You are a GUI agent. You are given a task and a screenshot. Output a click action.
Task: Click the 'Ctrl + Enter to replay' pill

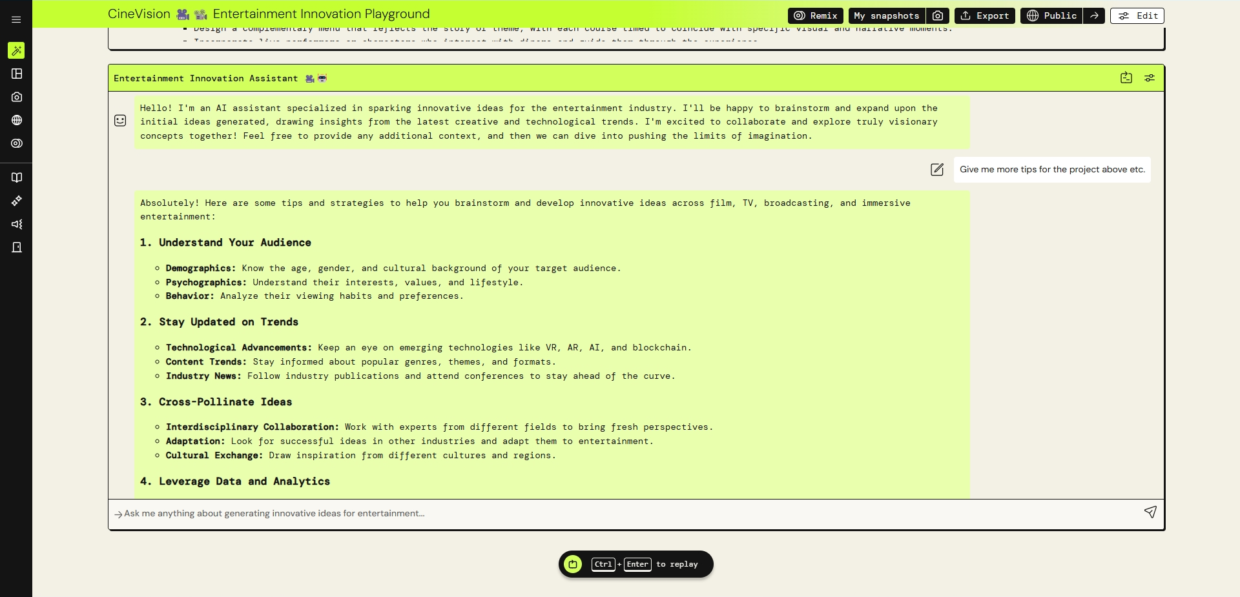tap(636, 564)
